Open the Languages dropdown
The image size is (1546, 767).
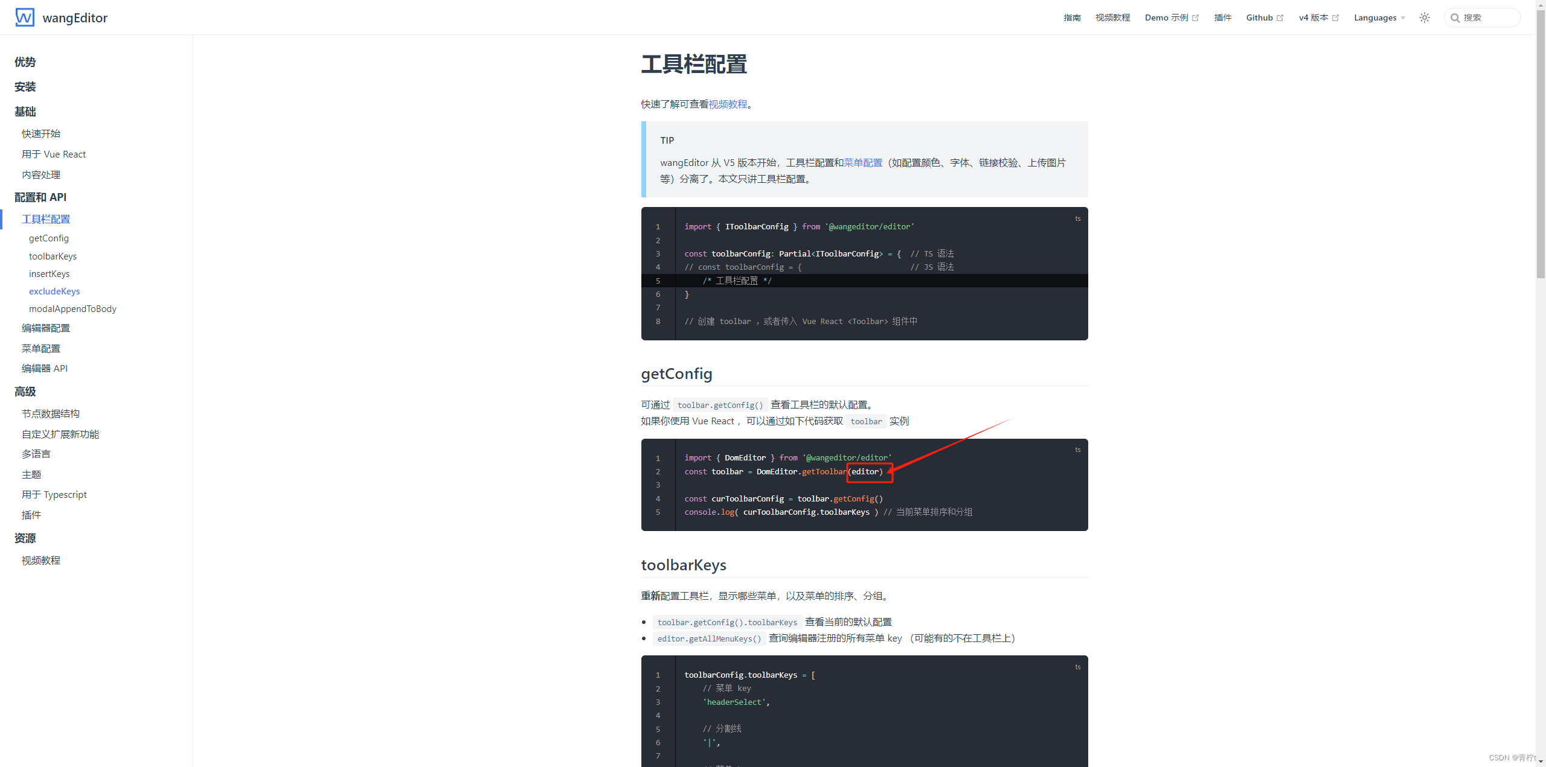(x=1379, y=18)
